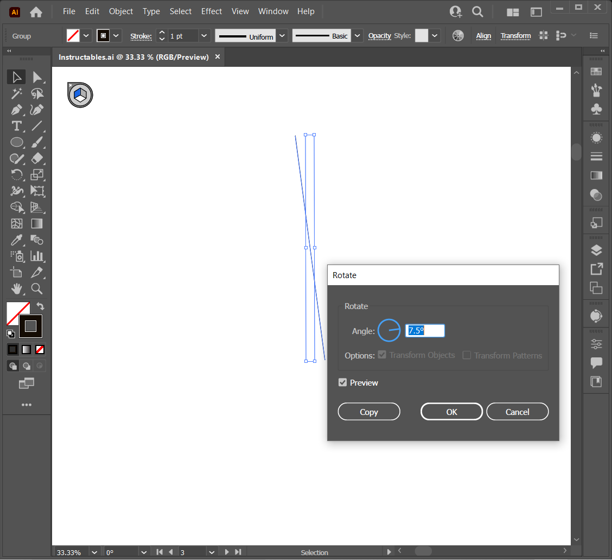Cancel the Rotate dialog
This screenshot has height=560, width=612.
click(517, 412)
